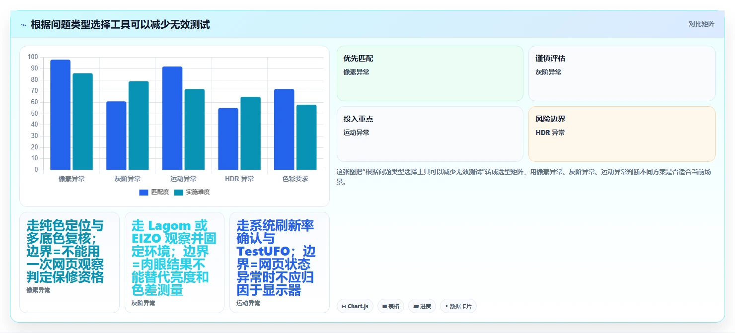
Task: Click the sparkle icon in 数据卡片 chip
Action: [x=446, y=307]
